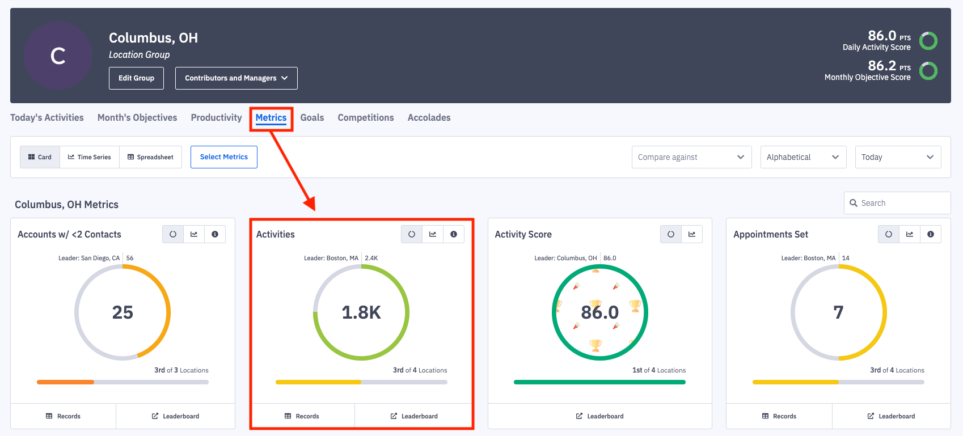Click the Select Metrics button
The image size is (963, 436).
(x=224, y=157)
